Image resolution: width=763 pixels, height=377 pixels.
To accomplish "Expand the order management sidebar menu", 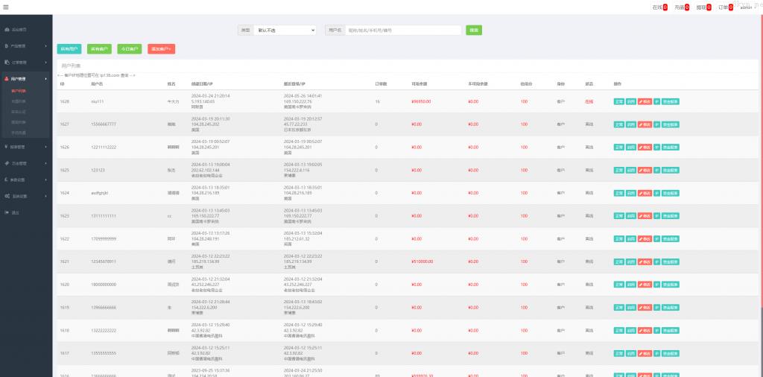I will [25, 62].
